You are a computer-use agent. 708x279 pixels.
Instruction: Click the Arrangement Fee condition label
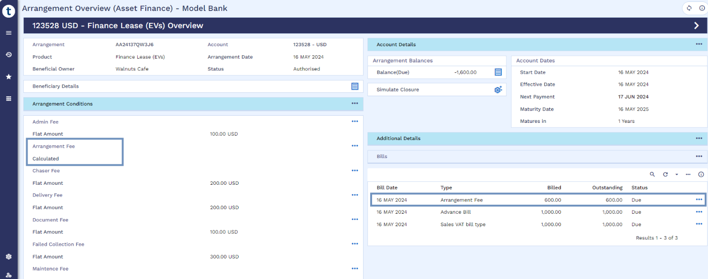point(54,146)
